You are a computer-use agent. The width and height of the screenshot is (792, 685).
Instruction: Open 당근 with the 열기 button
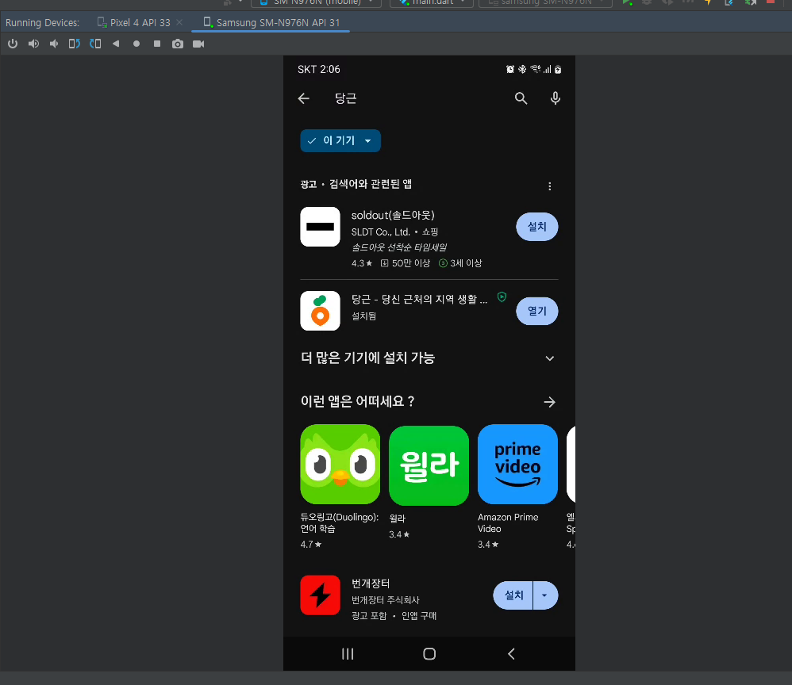(x=537, y=311)
